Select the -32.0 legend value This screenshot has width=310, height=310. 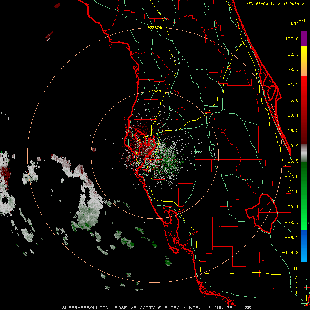292,177
